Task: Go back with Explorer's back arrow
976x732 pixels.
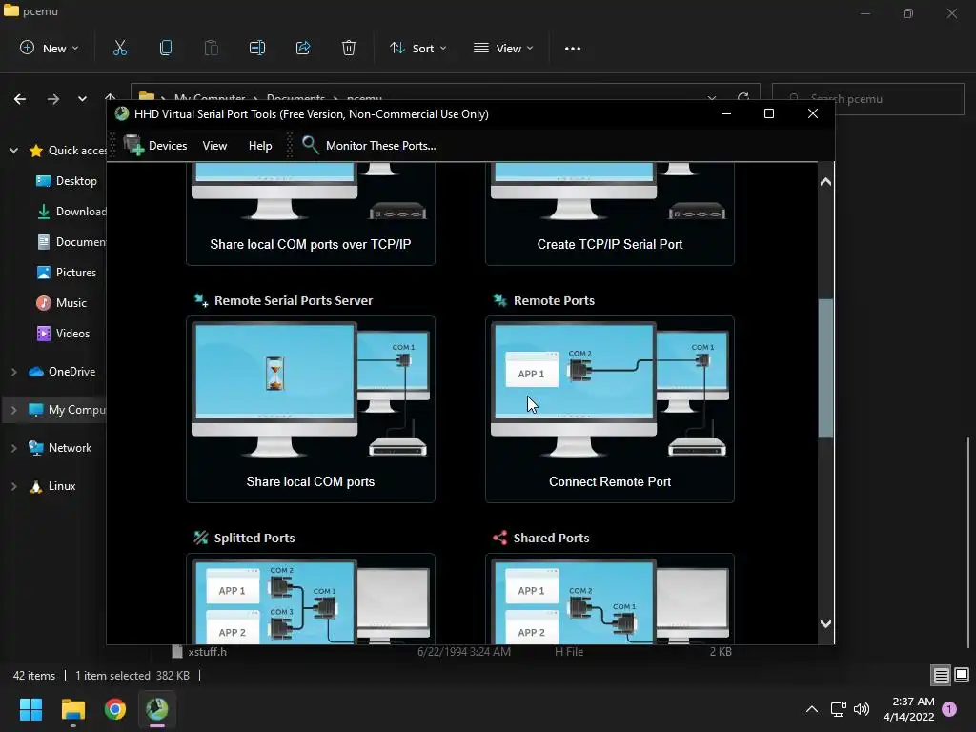Action: coord(20,99)
